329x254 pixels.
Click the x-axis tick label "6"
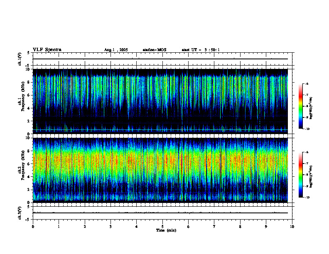click(x=188, y=227)
